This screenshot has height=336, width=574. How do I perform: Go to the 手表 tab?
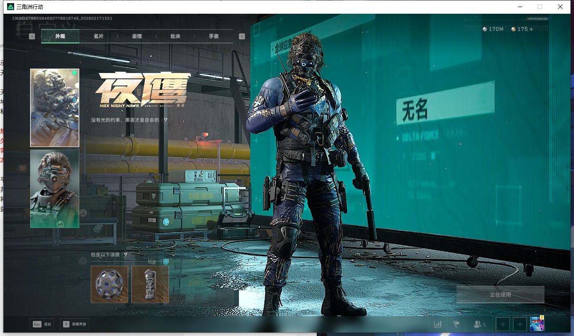[213, 36]
